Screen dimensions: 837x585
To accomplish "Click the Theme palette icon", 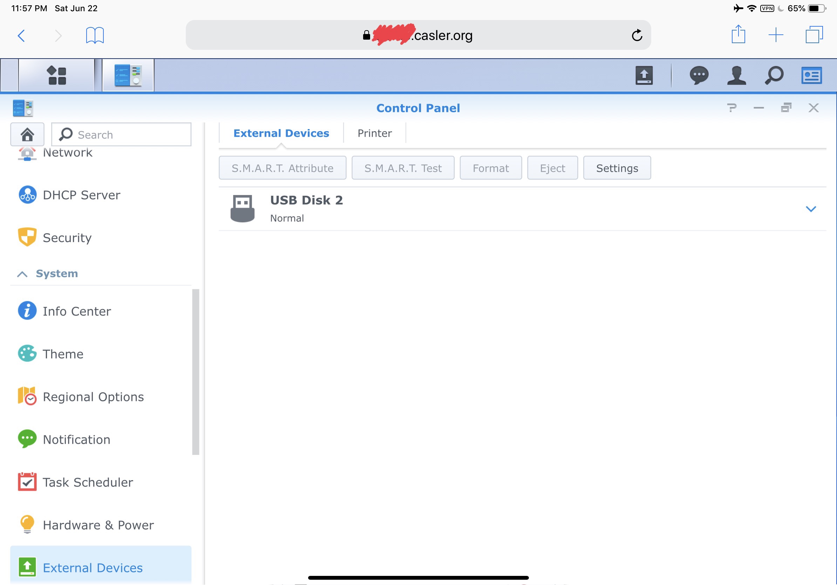I will pos(27,354).
